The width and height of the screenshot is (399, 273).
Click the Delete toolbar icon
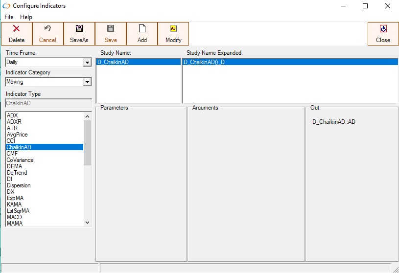[x=17, y=29]
